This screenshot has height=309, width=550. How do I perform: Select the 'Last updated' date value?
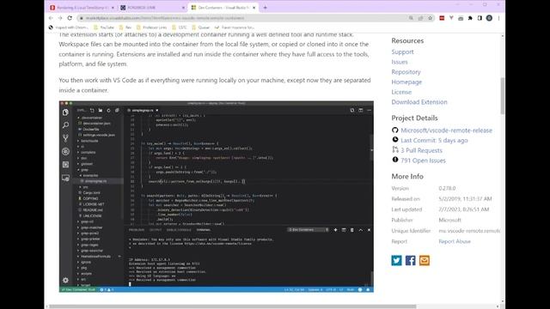tap(464, 209)
